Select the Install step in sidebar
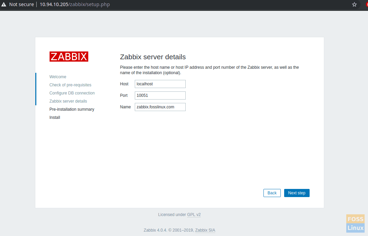This screenshot has height=236, width=368. [55, 117]
